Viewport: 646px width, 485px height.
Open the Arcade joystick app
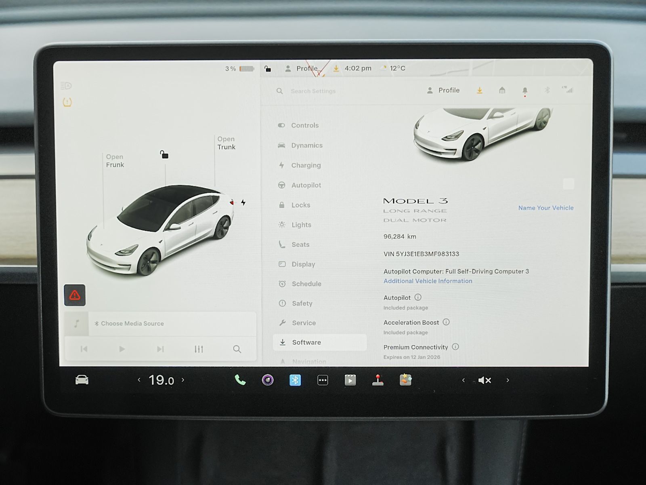[378, 380]
